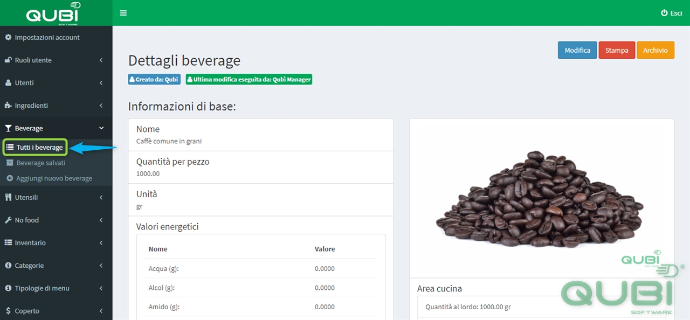Click the cocktail glass icon beside Beverage

pyautogui.click(x=8, y=128)
